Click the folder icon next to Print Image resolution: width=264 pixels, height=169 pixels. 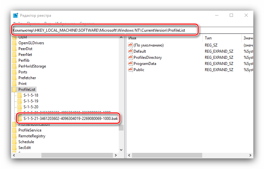[15, 84]
